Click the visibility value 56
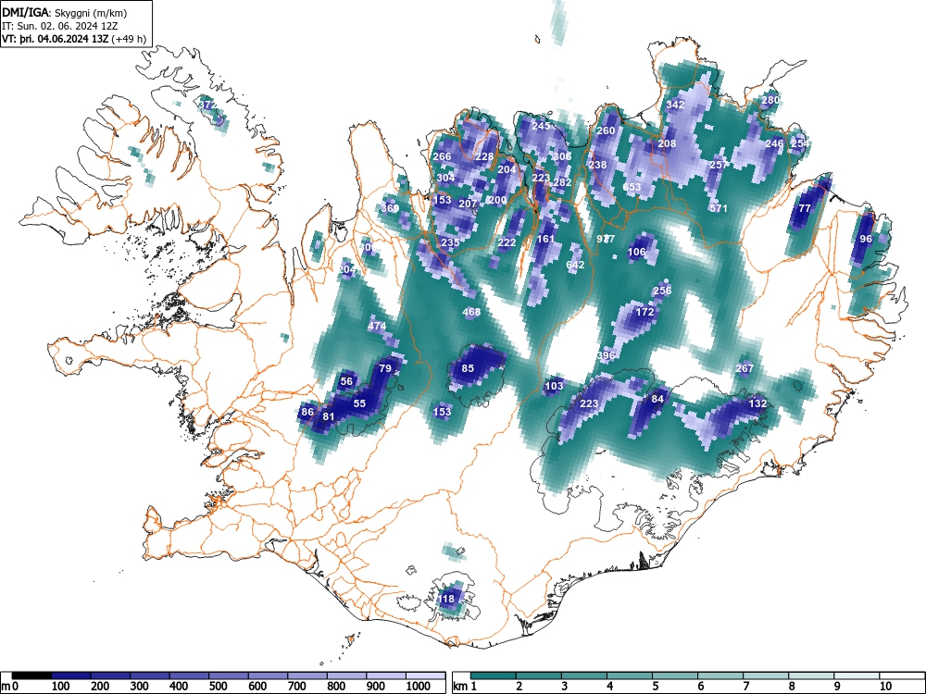Image resolution: width=926 pixels, height=694 pixels. pos(346,381)
